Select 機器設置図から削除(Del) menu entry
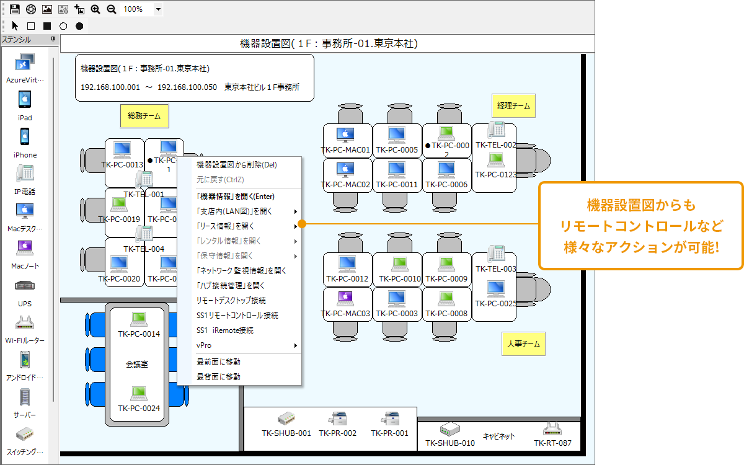 tap(236, 165)
